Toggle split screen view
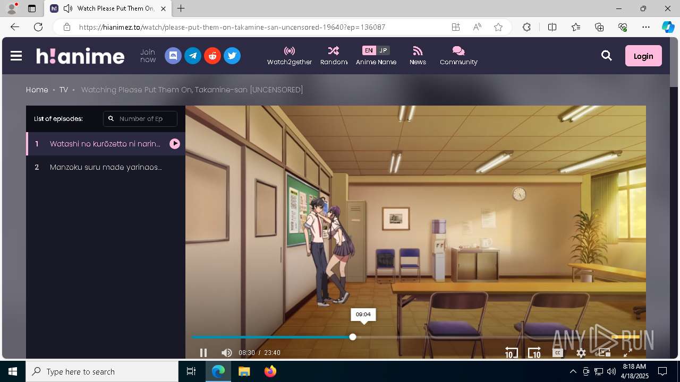The width and height of the screenshot is (680, 382). [552, 27]
